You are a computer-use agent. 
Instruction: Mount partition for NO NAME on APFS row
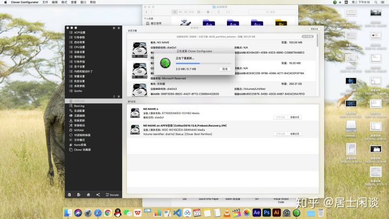click(295, 134)
